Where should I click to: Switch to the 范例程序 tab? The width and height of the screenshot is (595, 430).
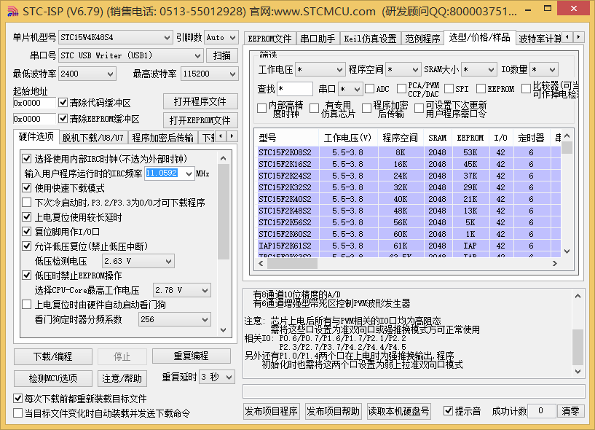pos(422,39)
